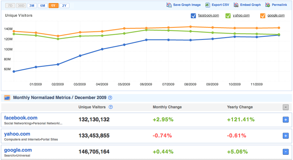
Task: Uncheck the google.com series checkbox
Action: tap(263, 16)
